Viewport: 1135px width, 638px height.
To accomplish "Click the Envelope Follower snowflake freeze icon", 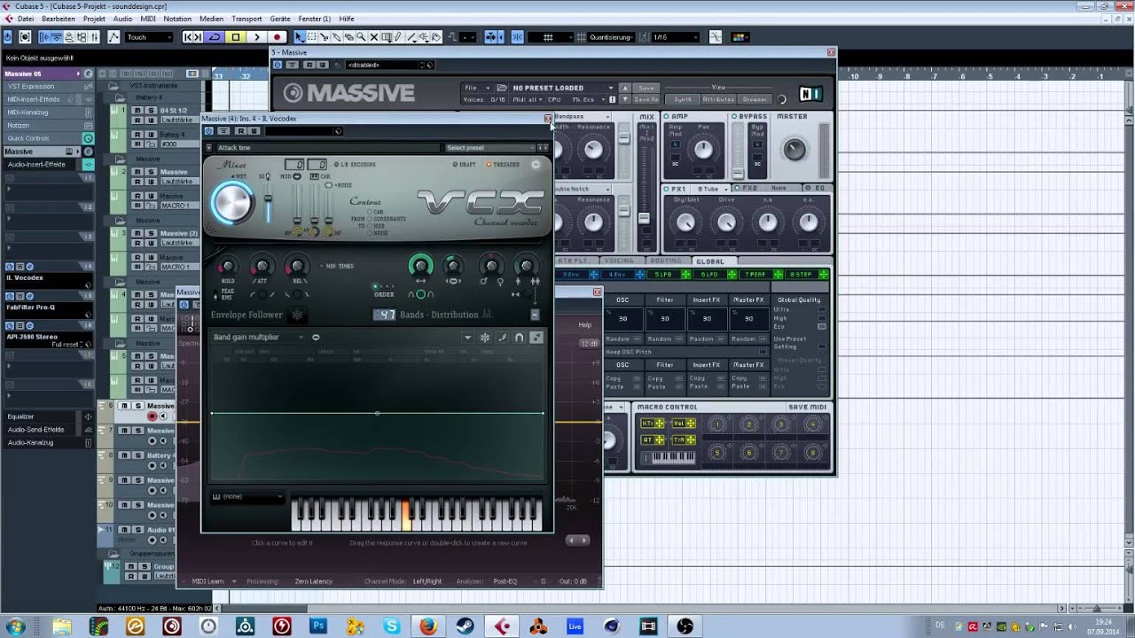I will click(x=298, y=315).
